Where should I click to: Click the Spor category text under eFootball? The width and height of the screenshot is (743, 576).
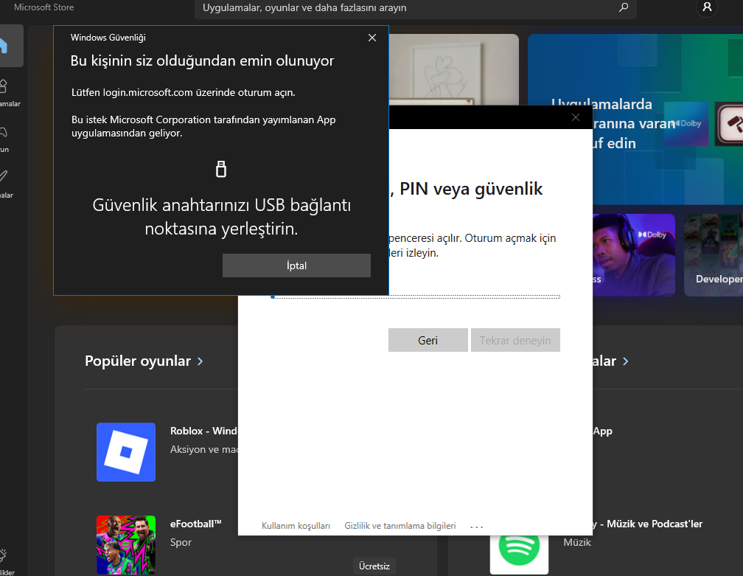pos(181,542)
